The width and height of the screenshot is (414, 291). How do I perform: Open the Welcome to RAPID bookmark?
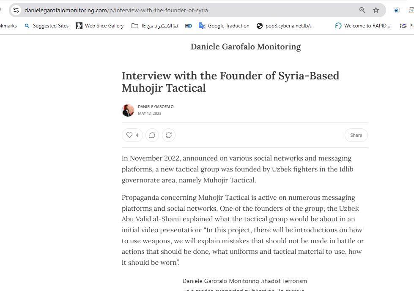coord(363,26)
